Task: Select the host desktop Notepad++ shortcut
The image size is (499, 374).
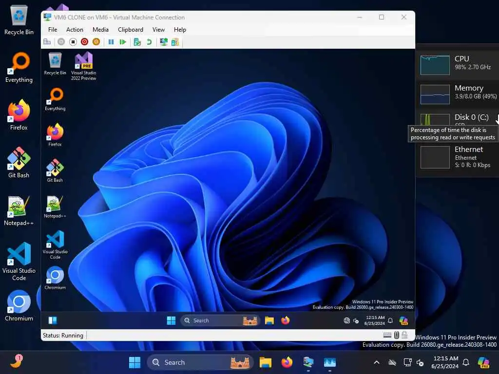Action: click(x=19, y=211)
